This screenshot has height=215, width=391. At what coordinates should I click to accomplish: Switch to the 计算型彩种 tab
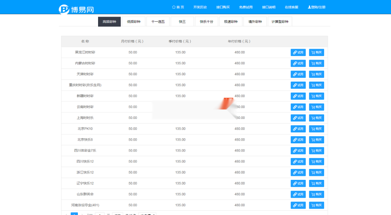click(x=280, y=22)
